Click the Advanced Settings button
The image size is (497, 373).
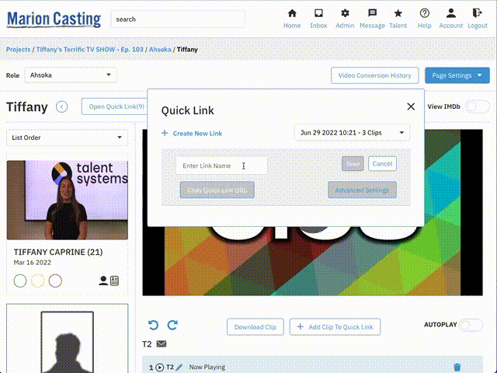pyautogui.click(x=362, y=190)
